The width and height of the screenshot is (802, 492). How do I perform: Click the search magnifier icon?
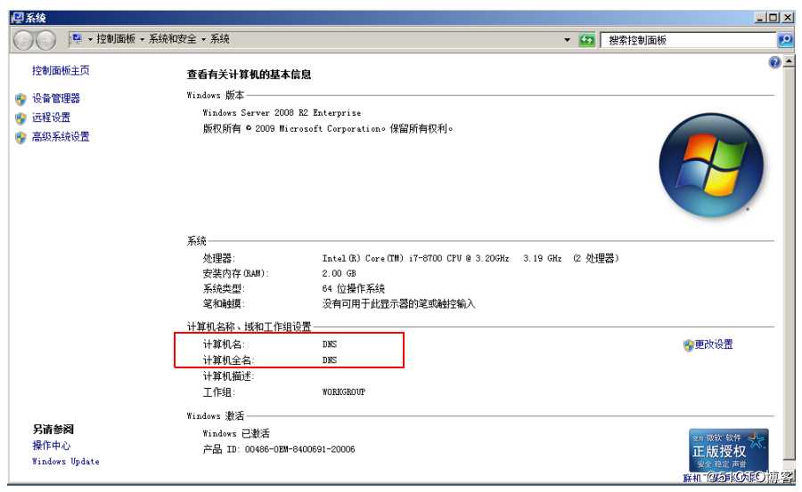click(x=784, y=40)
